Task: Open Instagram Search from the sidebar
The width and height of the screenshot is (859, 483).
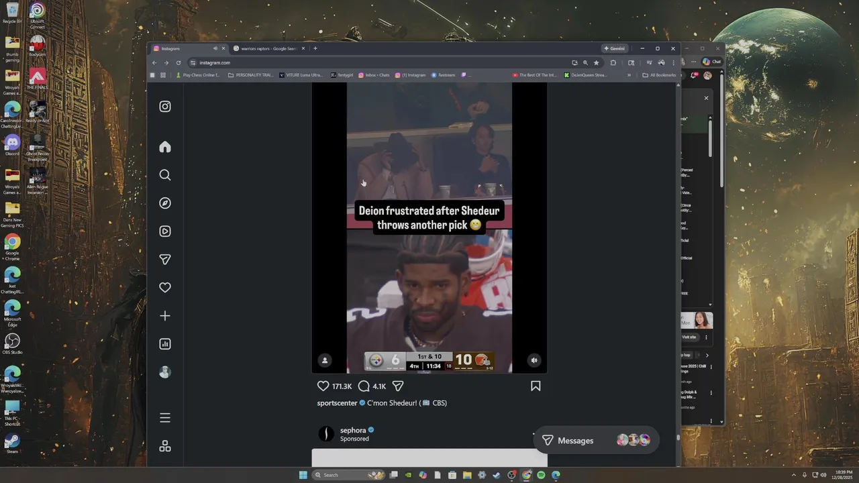Action: pos(165,175)
